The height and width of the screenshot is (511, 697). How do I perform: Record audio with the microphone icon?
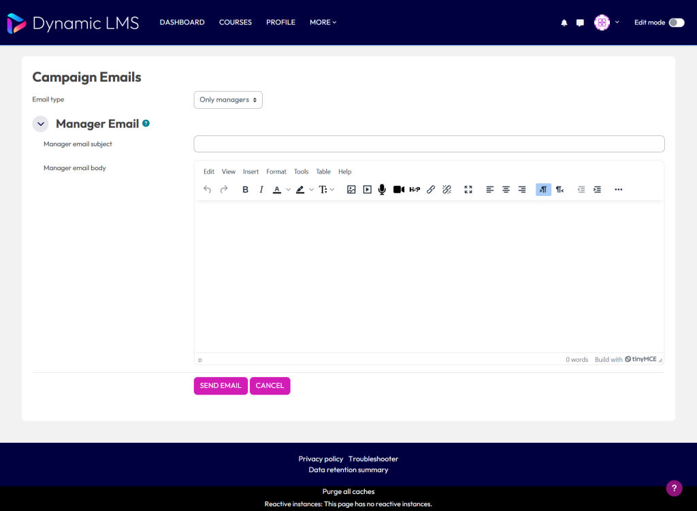click(x=382, y=190)
